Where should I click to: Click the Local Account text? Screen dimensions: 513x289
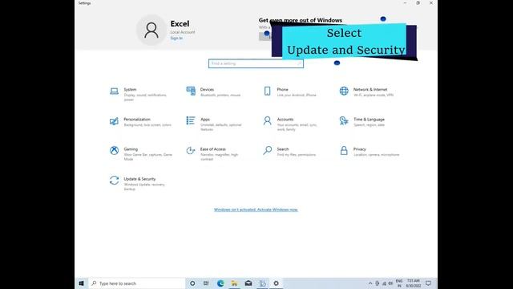pyautogui.click(x=183, y=32)
